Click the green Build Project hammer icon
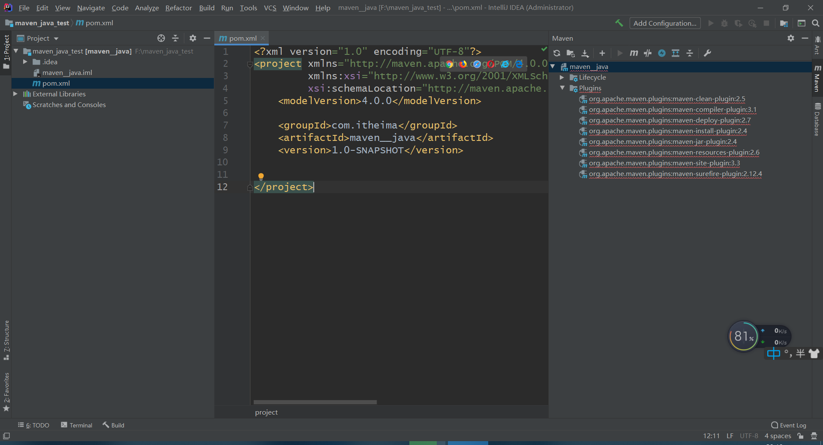 619,23
